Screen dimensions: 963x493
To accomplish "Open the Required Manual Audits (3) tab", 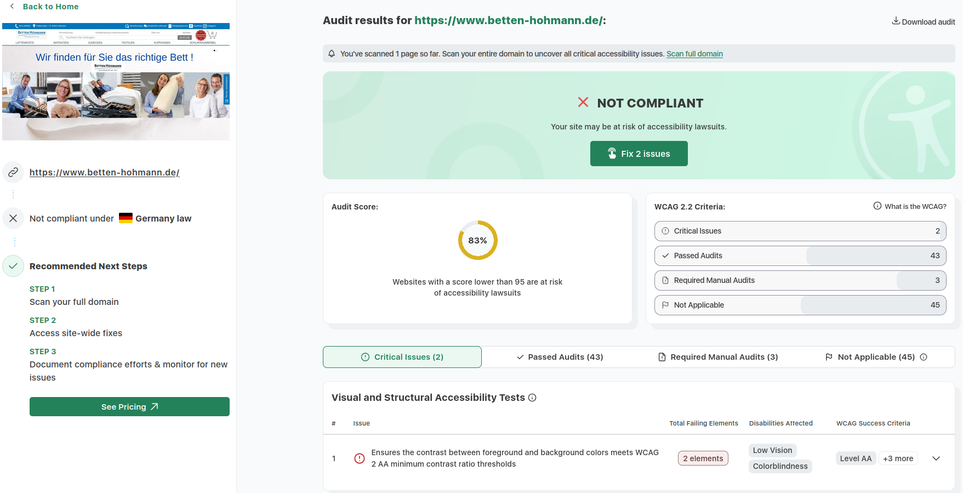I will (x=717, y=357).
